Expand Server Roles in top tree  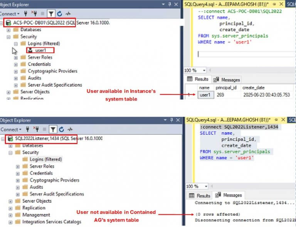(x=16, y=57)
